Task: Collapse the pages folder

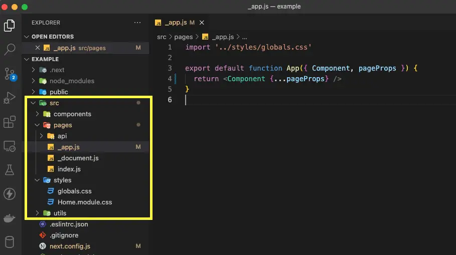Action: coord(38,125)
